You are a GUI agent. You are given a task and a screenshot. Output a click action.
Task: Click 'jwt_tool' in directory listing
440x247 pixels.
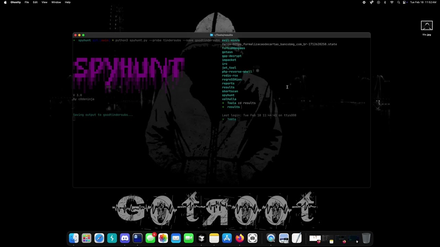click(229, 68)
